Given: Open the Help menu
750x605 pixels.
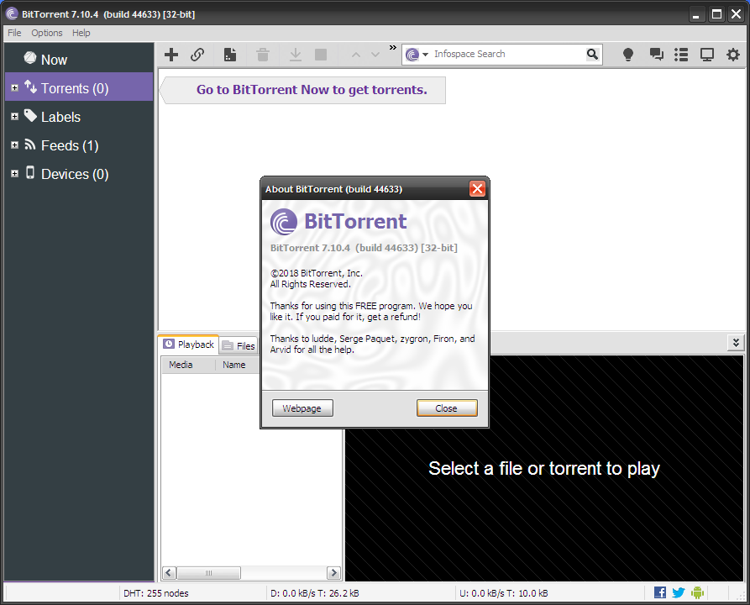Looking at the screenshot, I should pyautogui.click(x=81, y=33).
